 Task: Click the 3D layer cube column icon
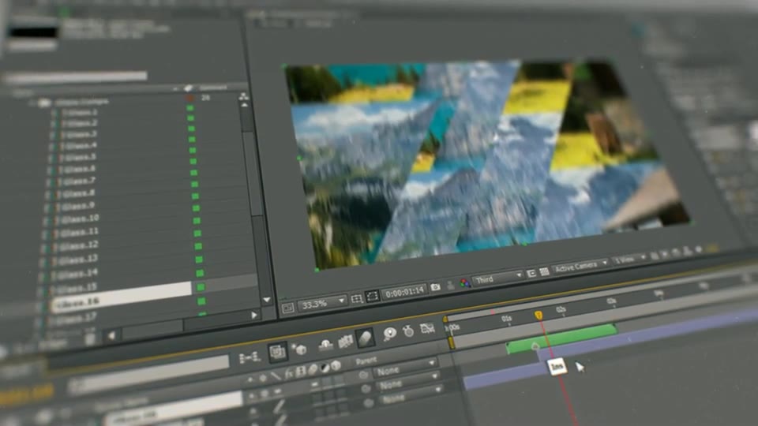pyautogui.click(x=336, y=365)
